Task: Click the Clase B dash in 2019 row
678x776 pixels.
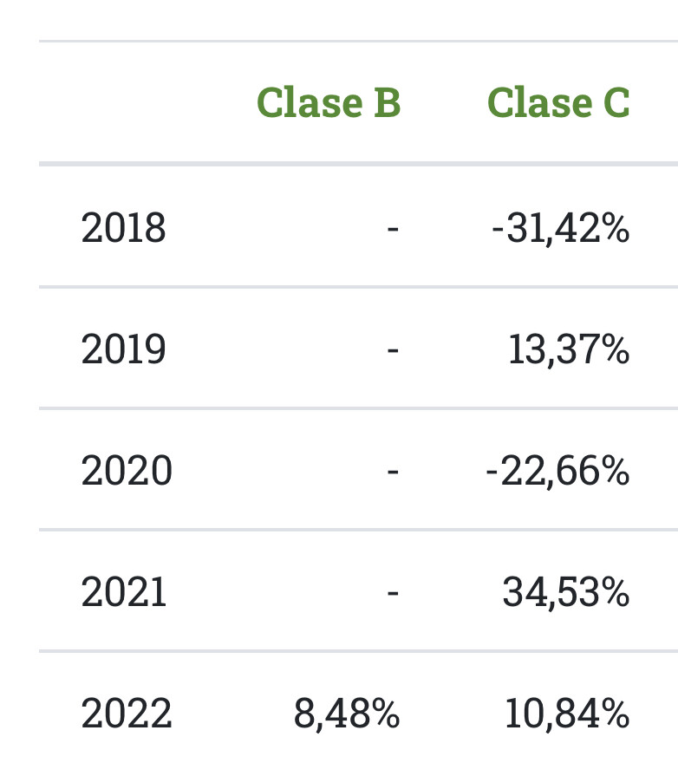Action: [x=393, y=350]
